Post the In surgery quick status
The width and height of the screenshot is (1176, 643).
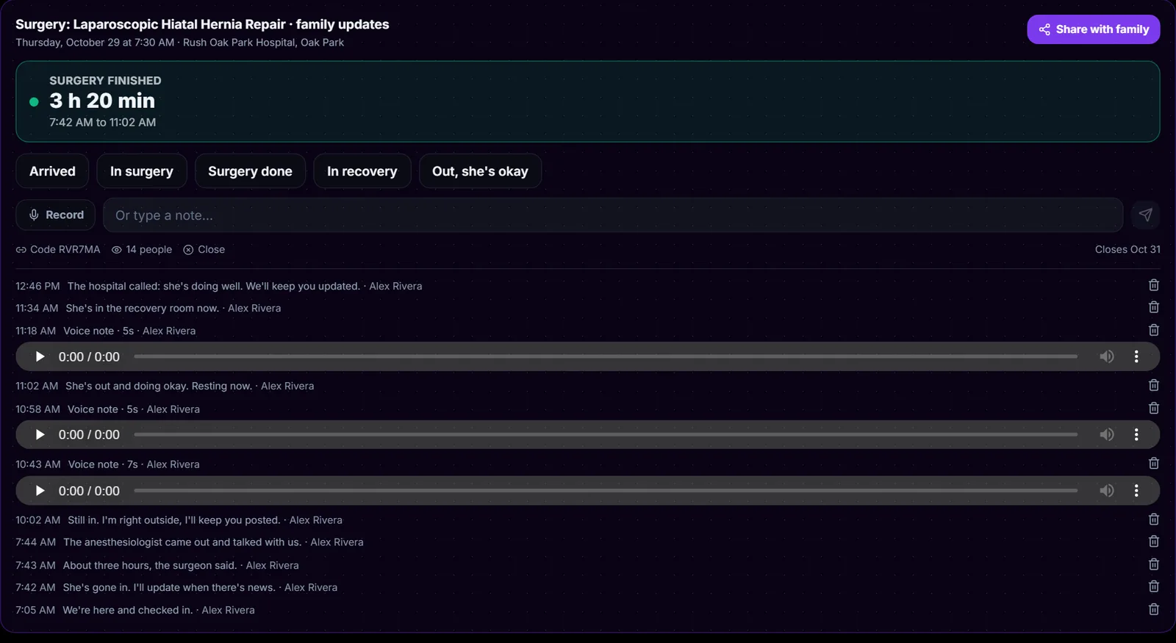(x=142, y=171)
